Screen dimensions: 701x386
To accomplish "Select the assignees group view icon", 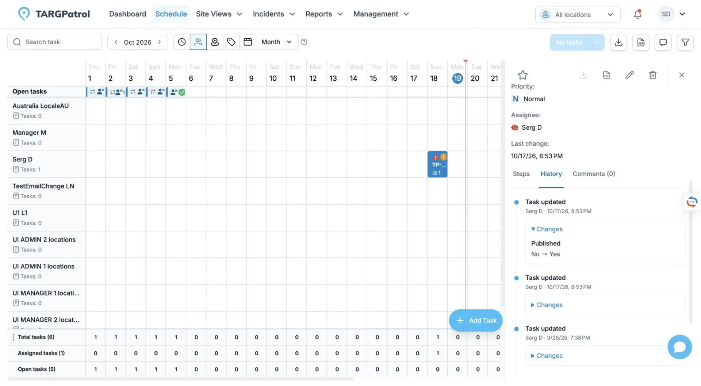I will 198,42.
